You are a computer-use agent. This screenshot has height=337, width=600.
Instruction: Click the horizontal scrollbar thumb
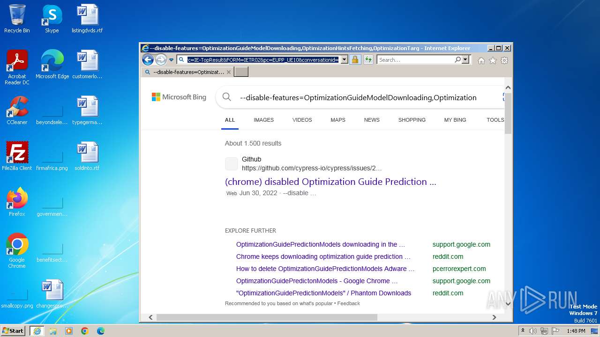(267, 317)
